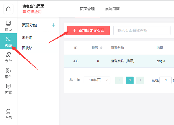Open the 回收站 recycle bin group
Viewport: 174px width, 125px height.
coord(27,48)
